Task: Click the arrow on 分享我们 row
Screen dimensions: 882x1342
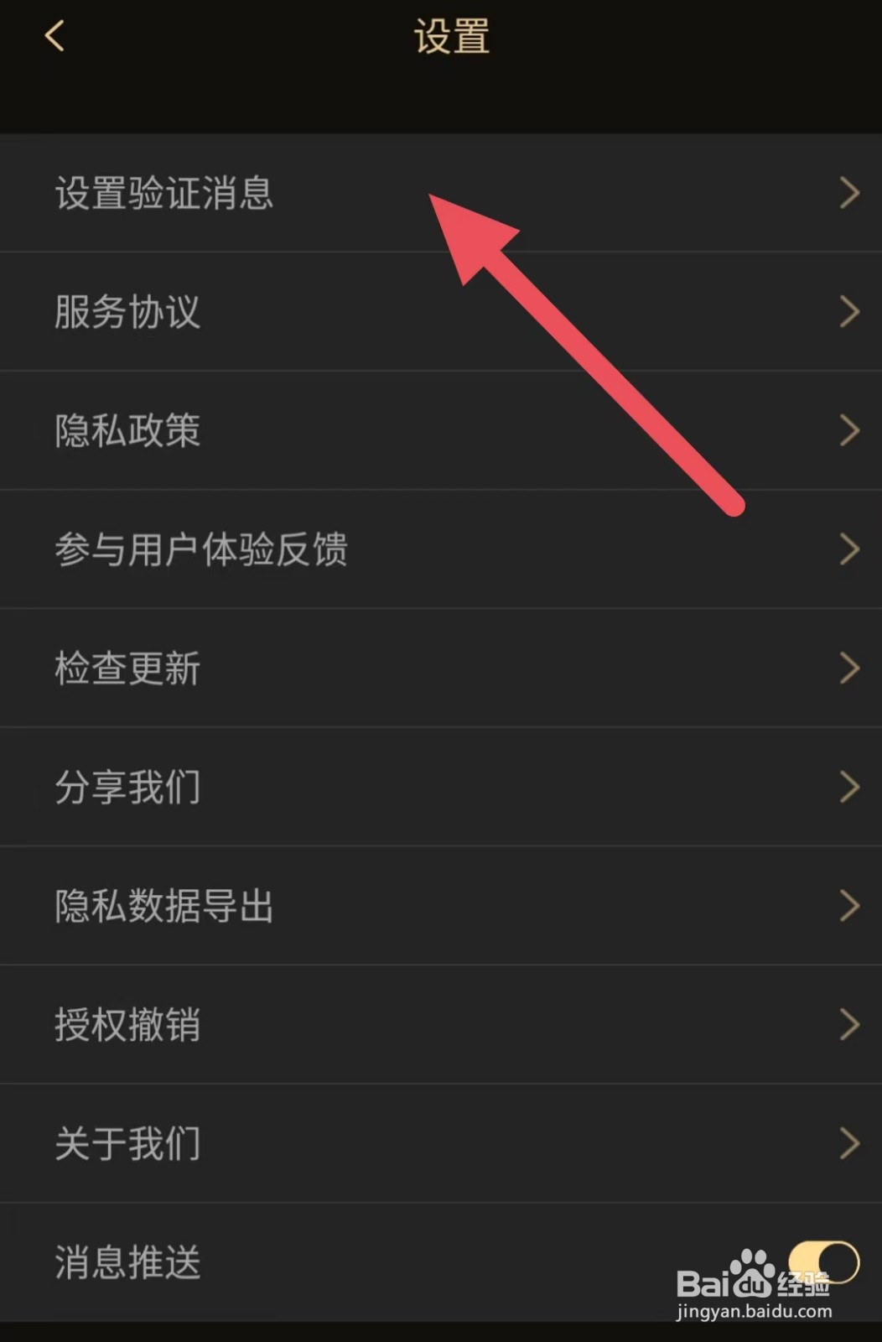Action: (850, 788)
